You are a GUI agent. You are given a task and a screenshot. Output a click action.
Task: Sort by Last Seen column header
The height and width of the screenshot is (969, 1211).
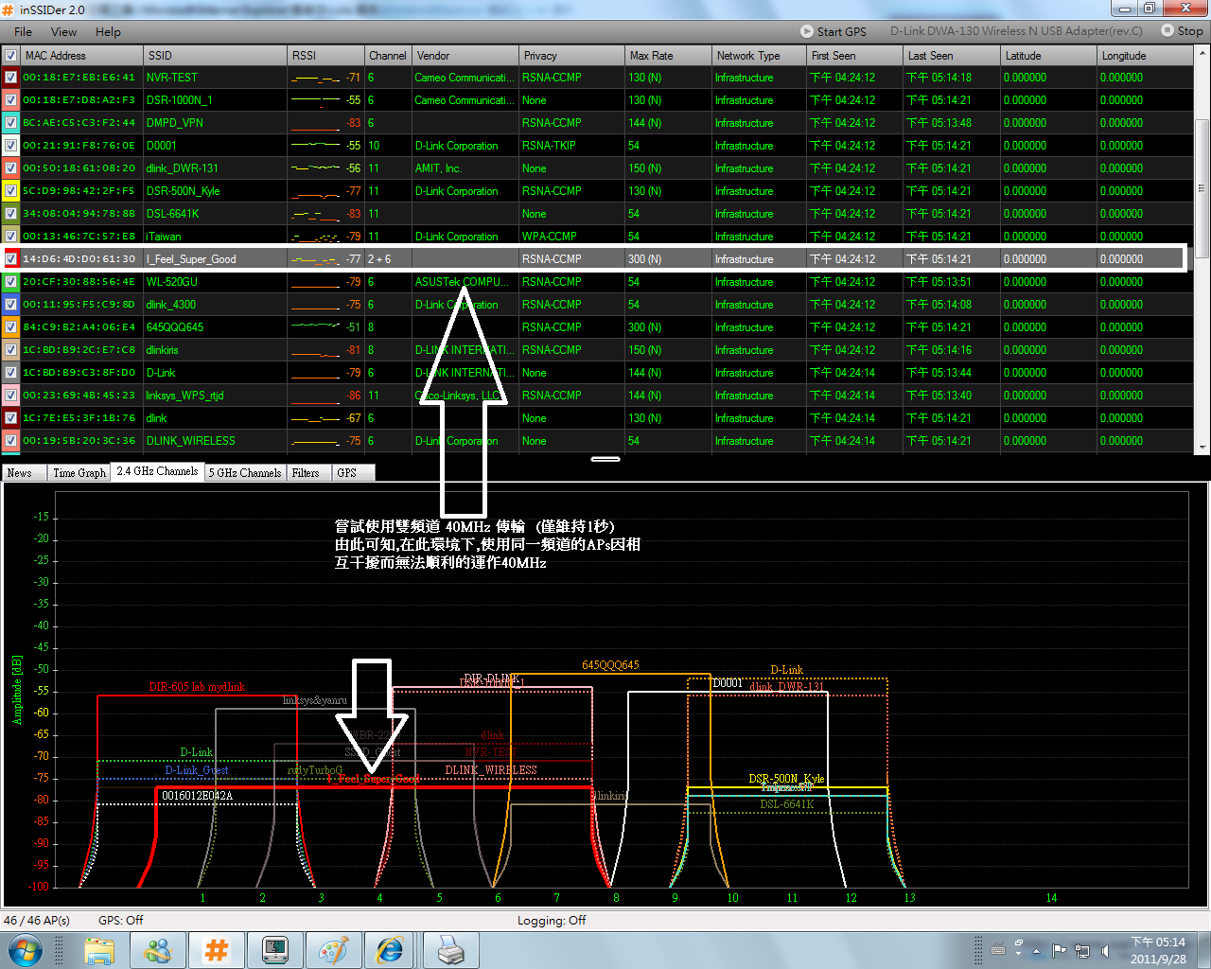[x=953, y=56]
